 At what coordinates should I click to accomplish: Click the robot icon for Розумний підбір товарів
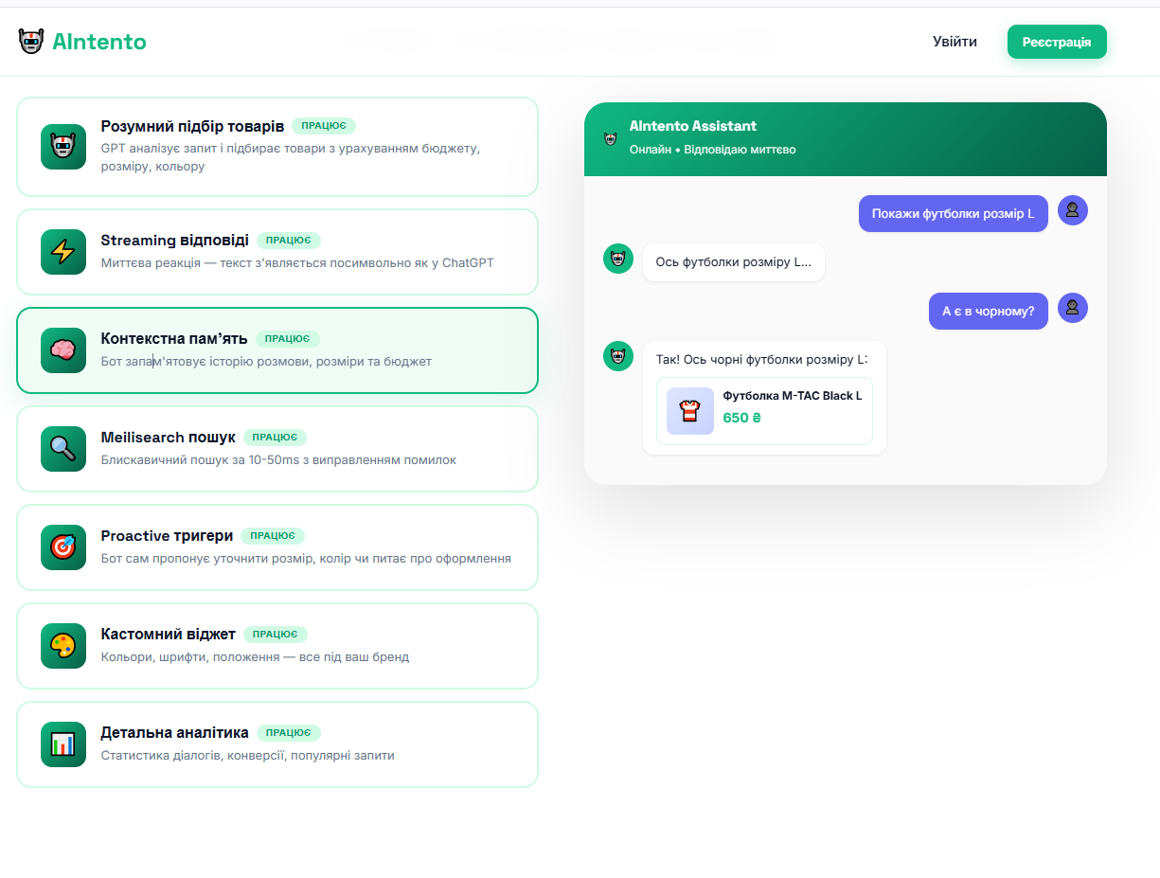[62, 147]
